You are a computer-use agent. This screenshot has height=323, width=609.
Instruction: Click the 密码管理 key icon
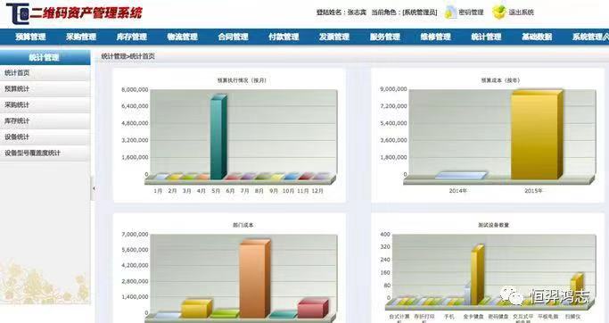pos(450,12)
